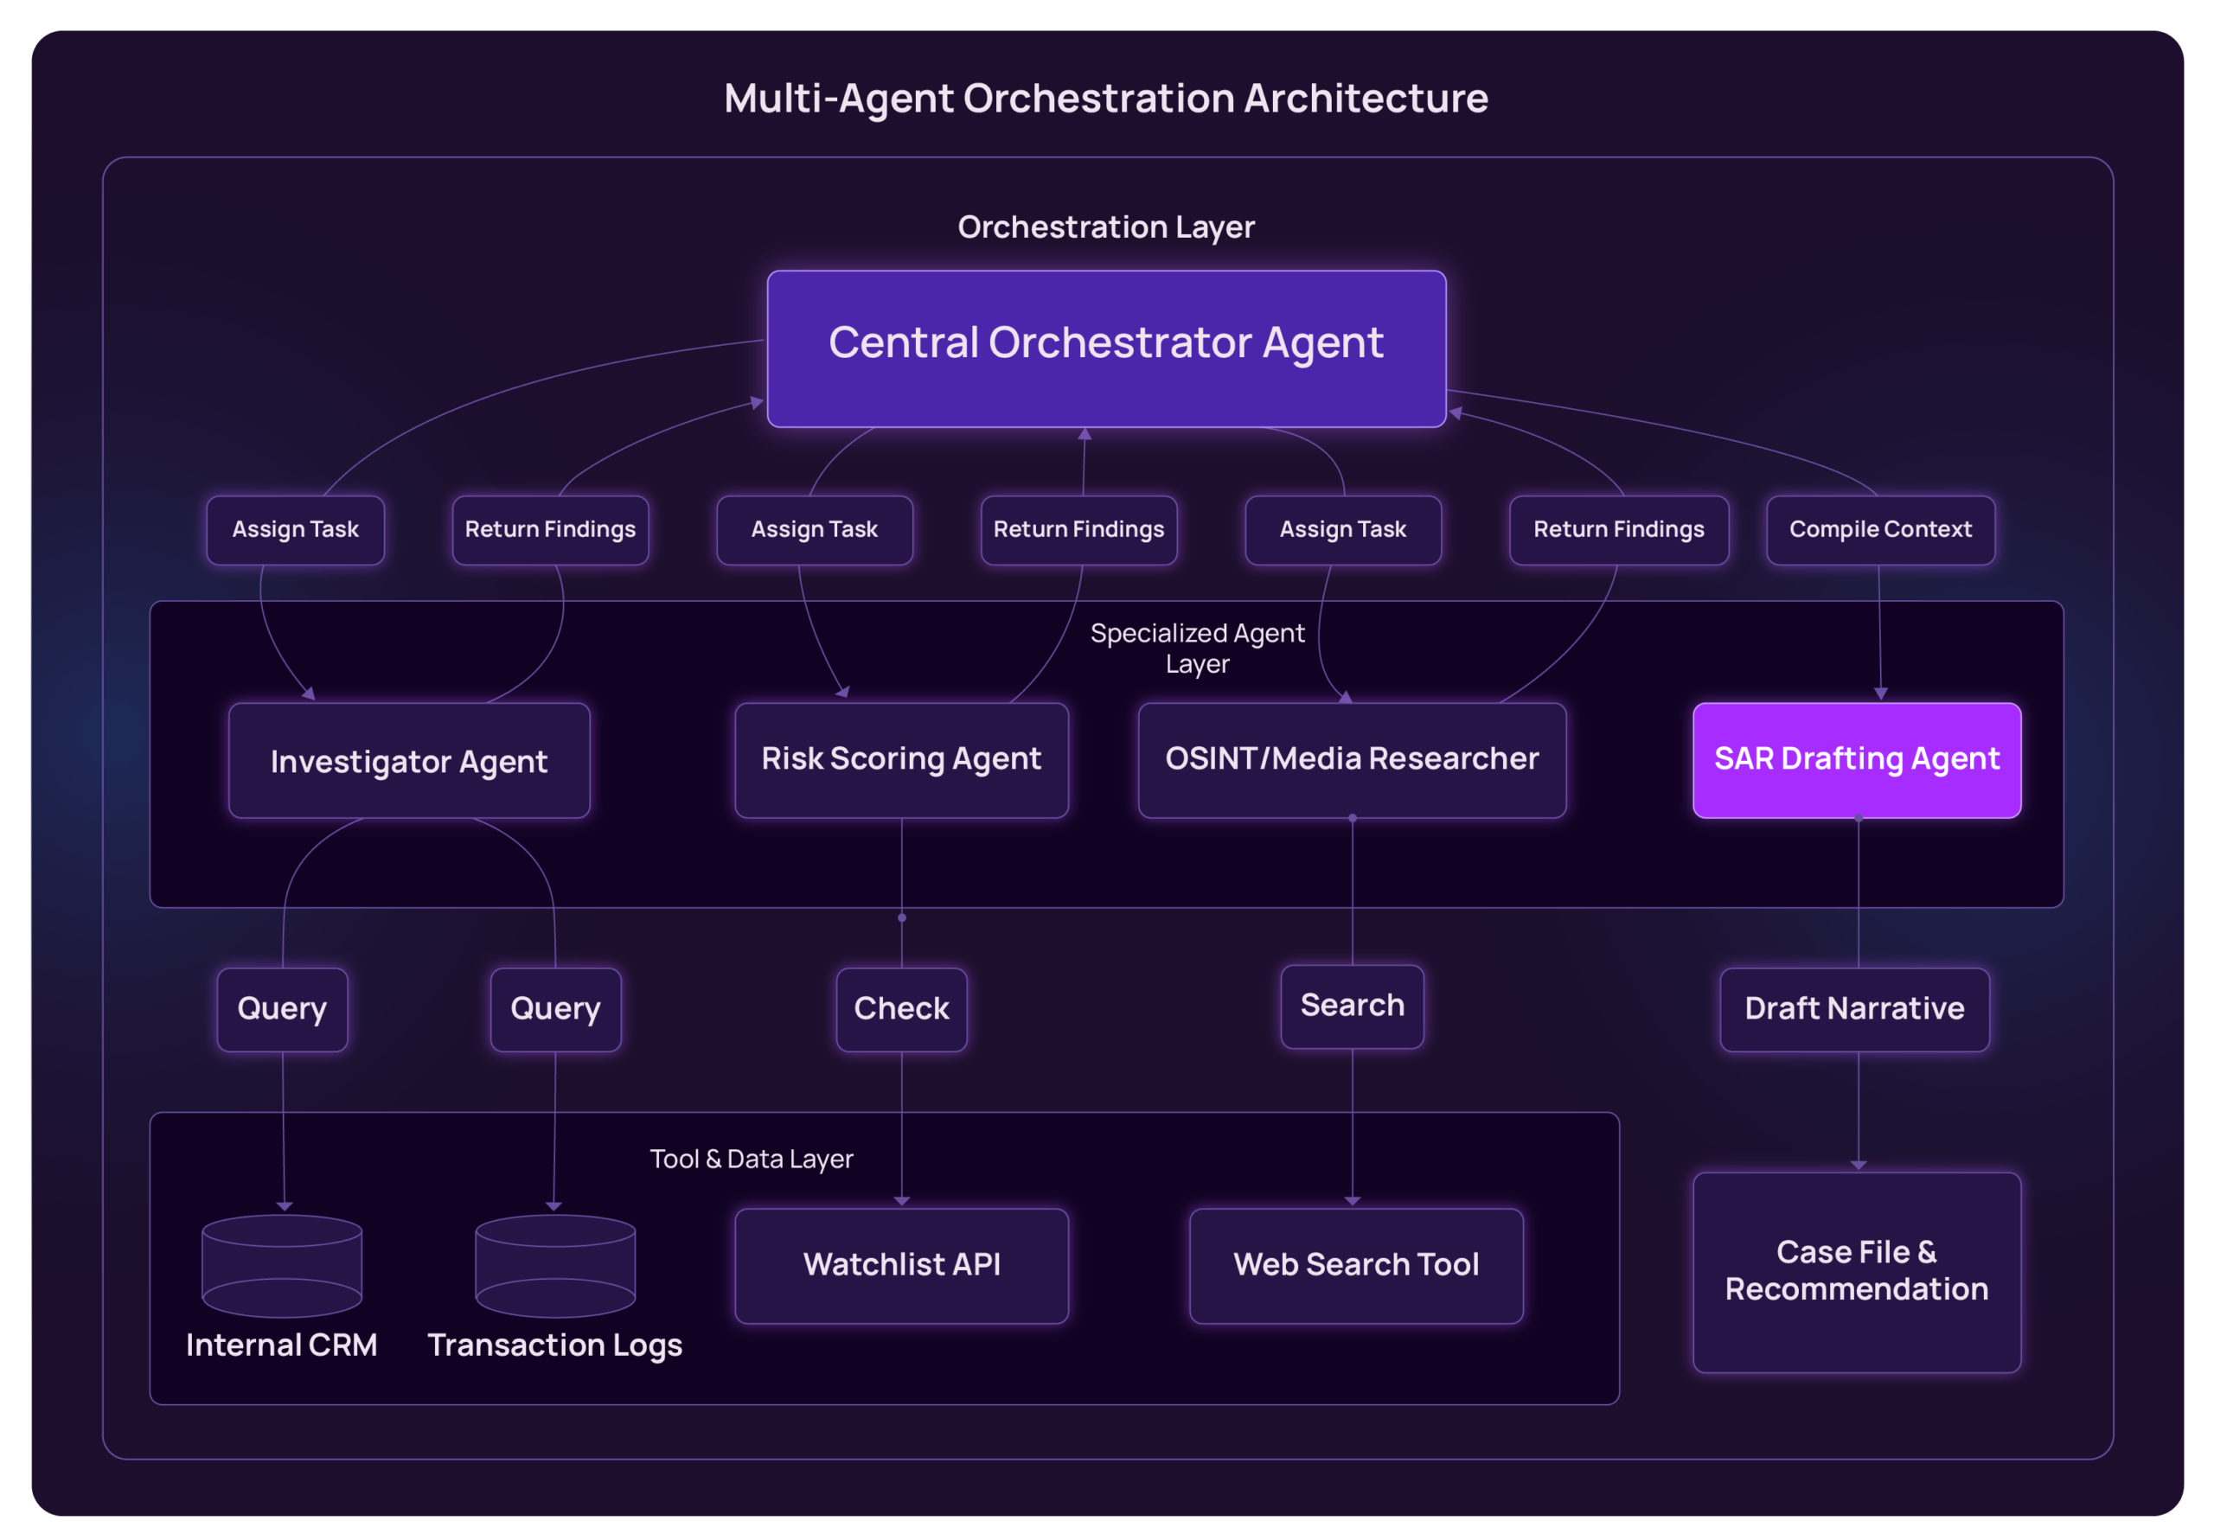
Task: Select the Case File & Recommendation box
Action: [x=1855, y=1271]
